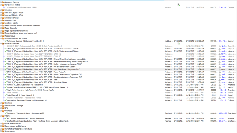Click the warning icon on the Royal Vampire Armor row
The image size is (237, 133).
220,77
